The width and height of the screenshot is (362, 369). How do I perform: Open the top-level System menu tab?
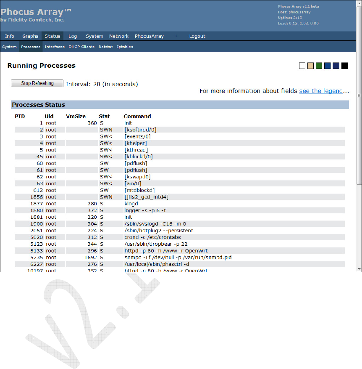94,36
